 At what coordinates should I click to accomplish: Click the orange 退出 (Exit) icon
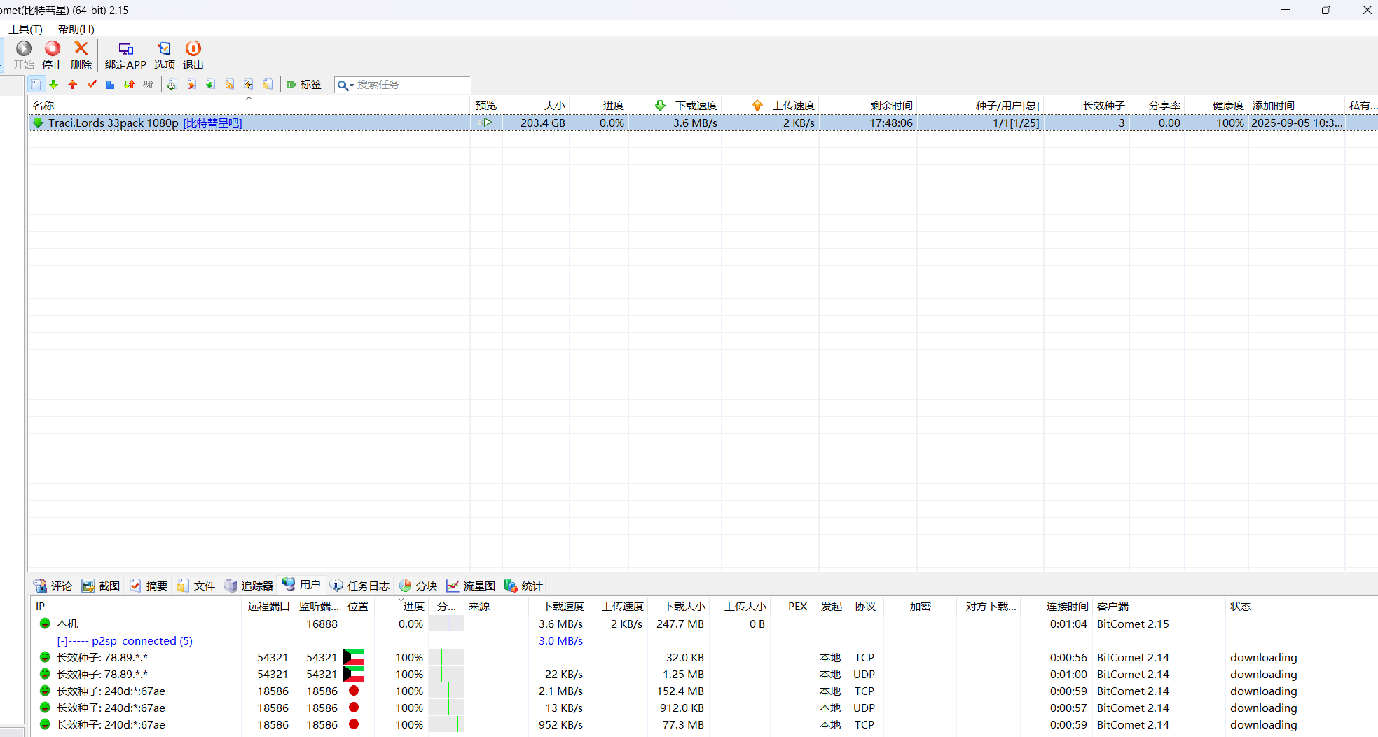pos(193,49)
